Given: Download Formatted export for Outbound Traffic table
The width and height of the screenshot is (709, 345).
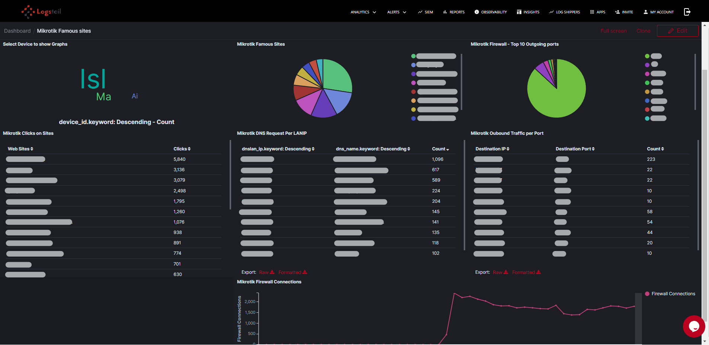Looking at the screenshot, I should pos(527,272).
